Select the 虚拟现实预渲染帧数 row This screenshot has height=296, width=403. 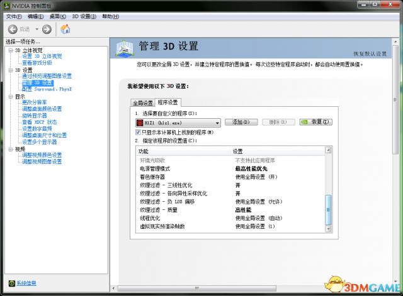click(x=230, y=226)
